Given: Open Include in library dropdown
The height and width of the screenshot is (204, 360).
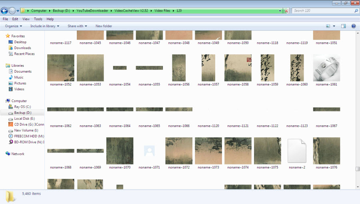Looking at the screenshot, I should click(45, 26).
